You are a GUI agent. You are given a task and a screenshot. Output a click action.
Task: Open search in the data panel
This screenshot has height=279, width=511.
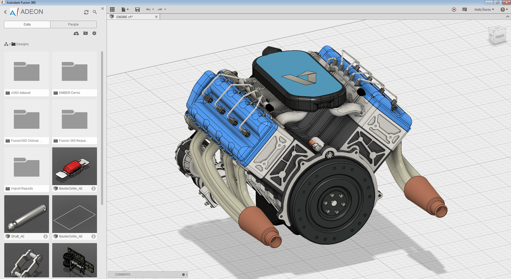pyautogui.click(x=95, y=12)
